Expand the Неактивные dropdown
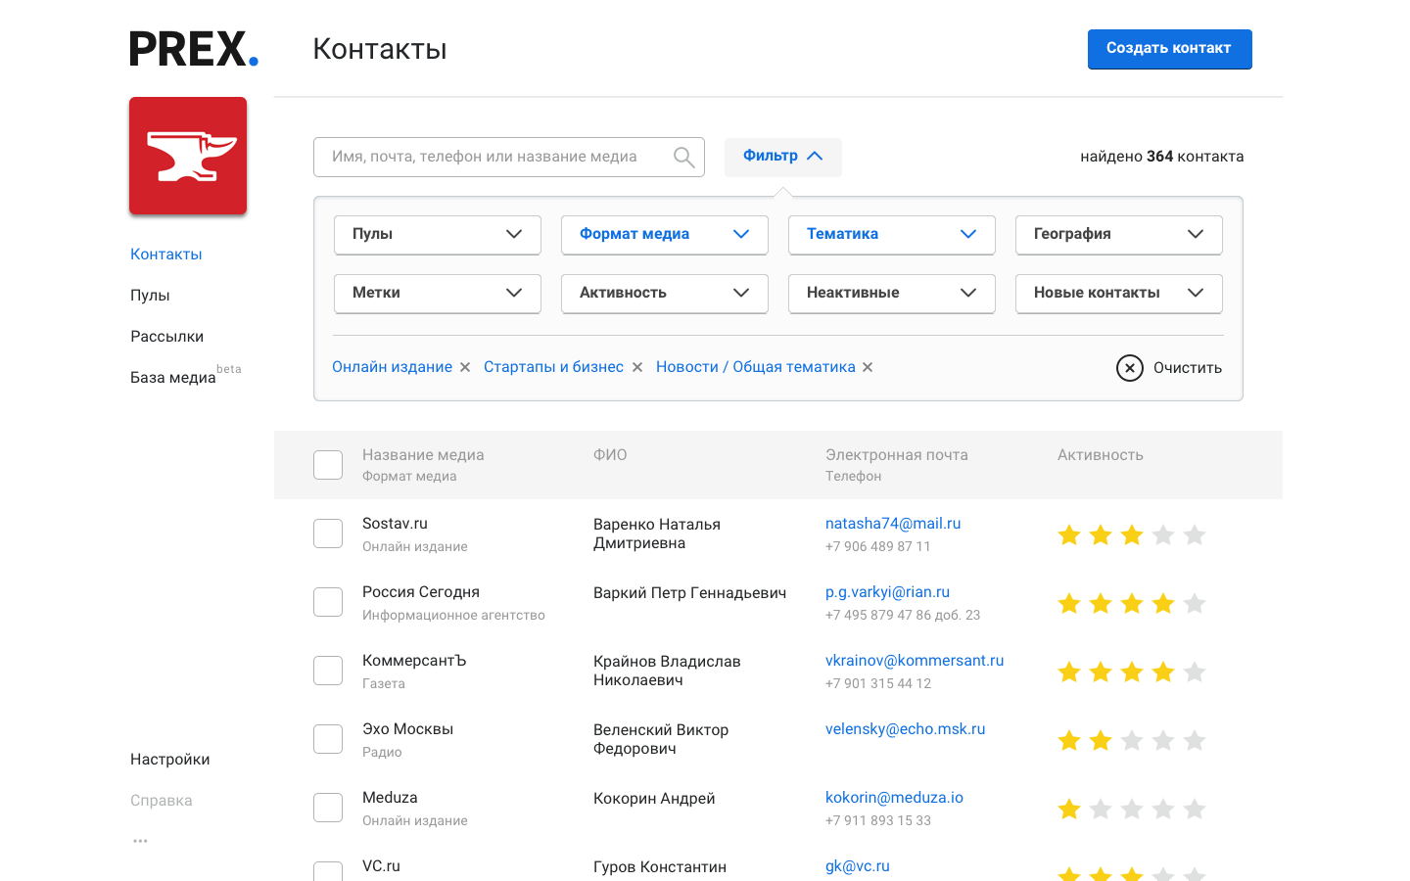 [x=892, y=294]
